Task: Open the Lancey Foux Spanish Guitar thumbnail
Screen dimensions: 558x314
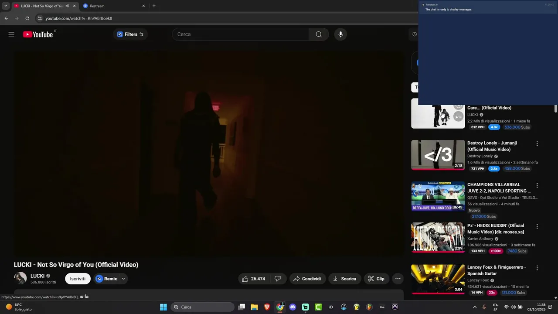Action: (438, 279)
